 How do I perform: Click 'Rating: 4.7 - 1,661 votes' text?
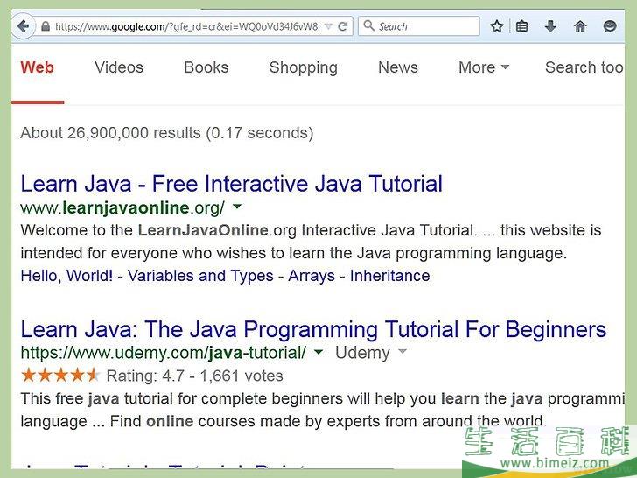(194, 376)
